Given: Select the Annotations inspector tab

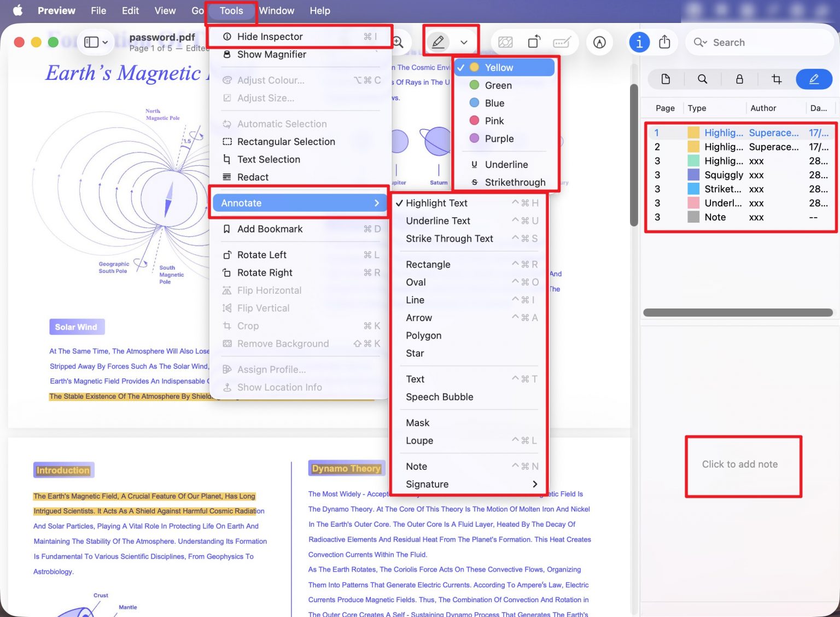Looking at the screenshot, I should (814, 79).
